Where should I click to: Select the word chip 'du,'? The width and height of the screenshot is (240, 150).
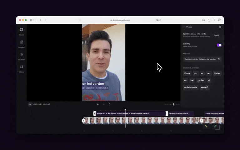pos(196,73)
